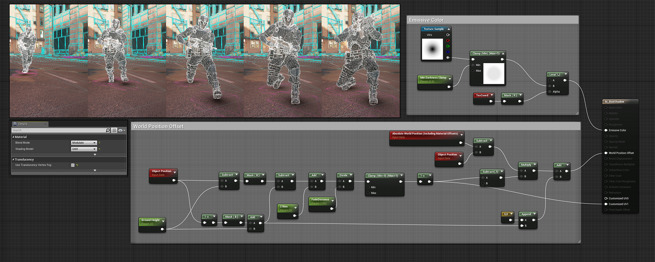Select the Details tab
655x262 pixels.
pos(23,124)
